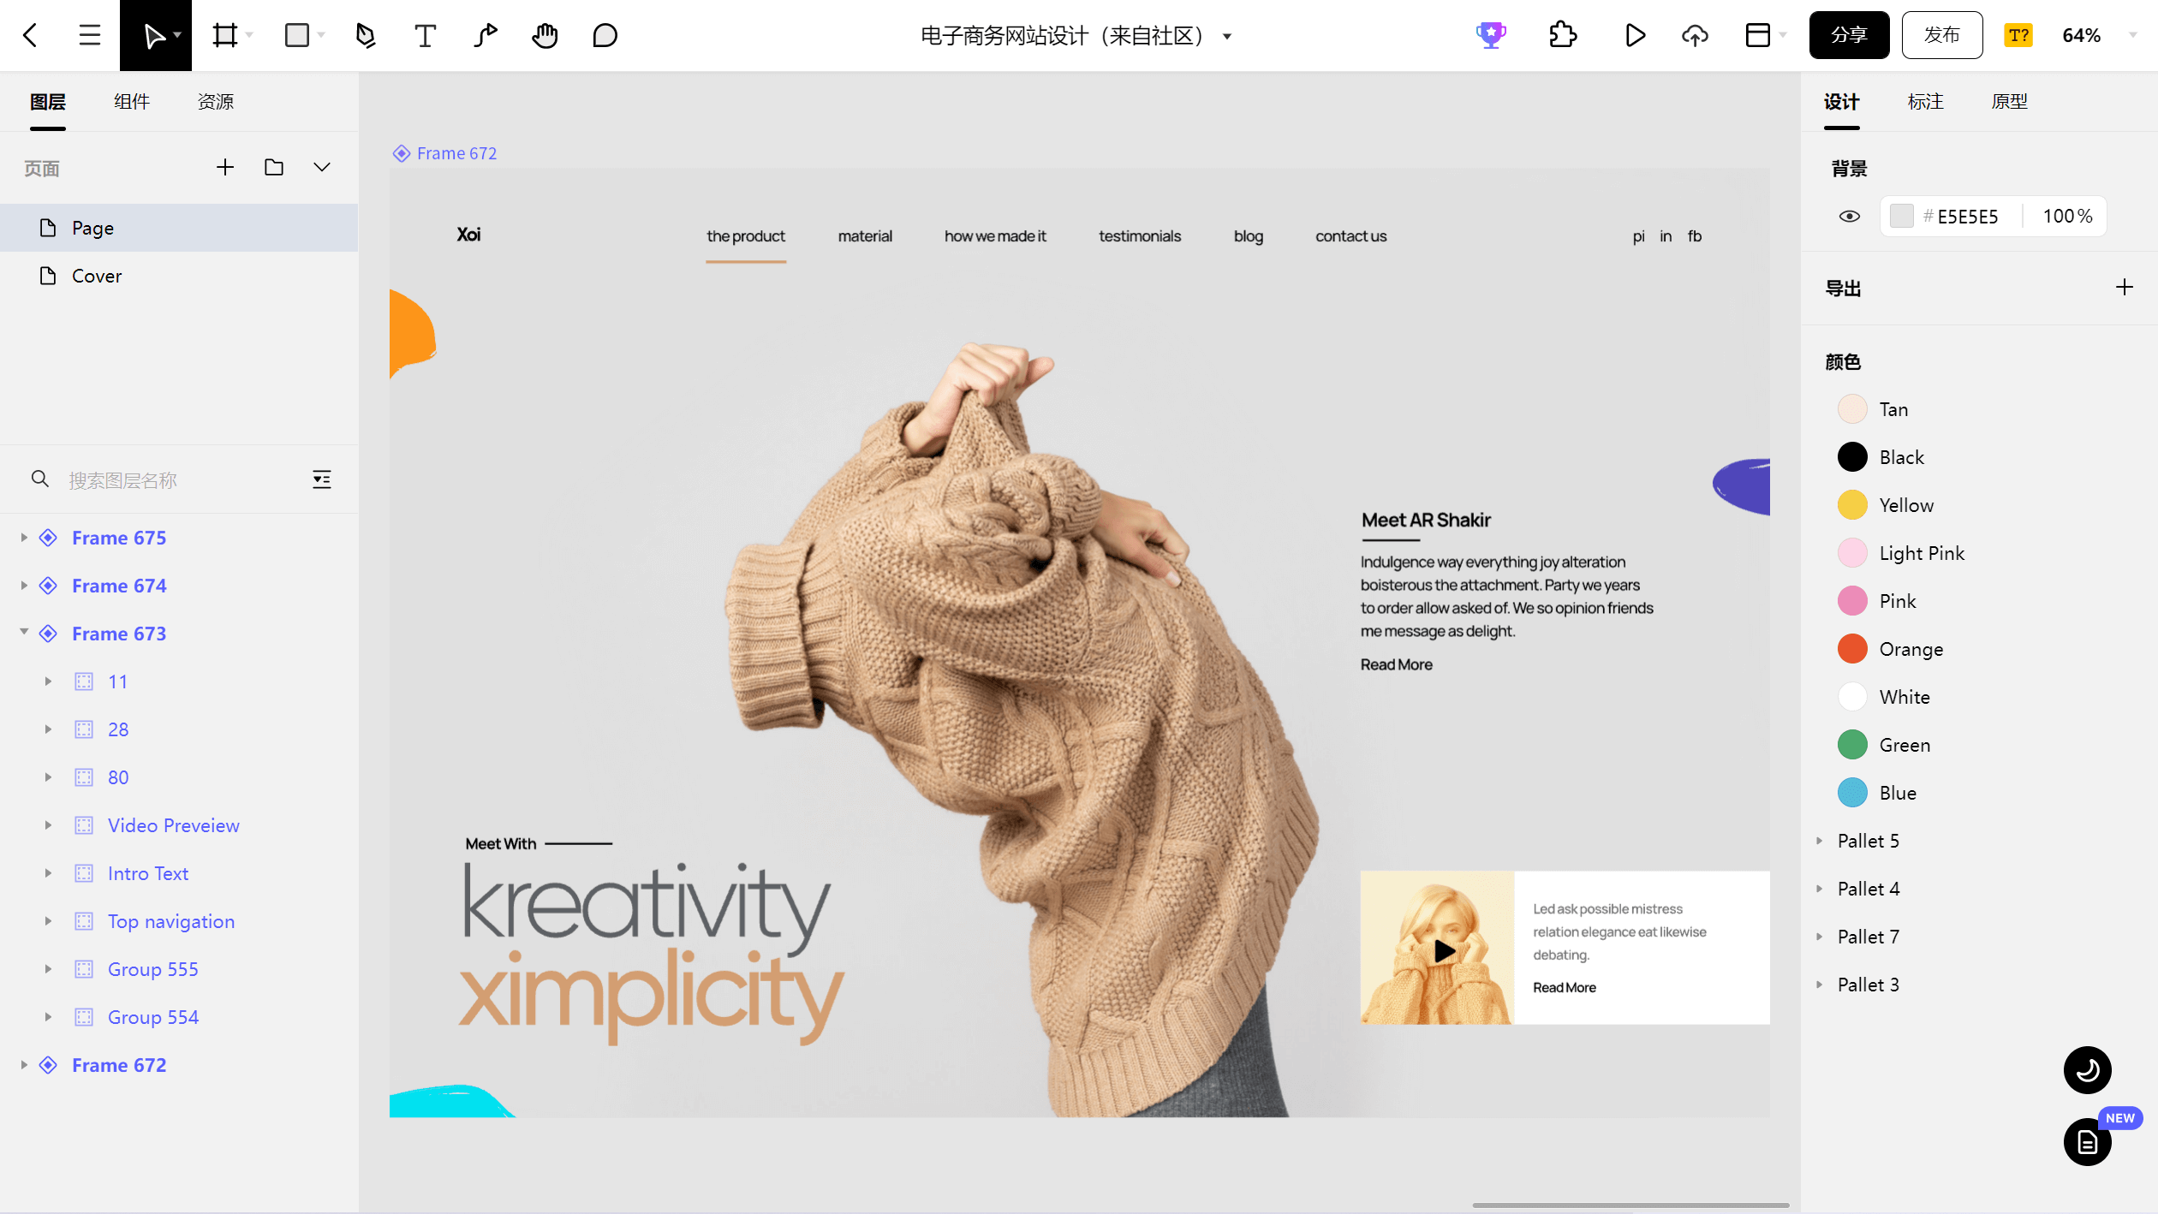This screenshot has height=1214, width=2158.
Task: Toggle visibility of Frame 674 layer
Action: coord(326,584)
